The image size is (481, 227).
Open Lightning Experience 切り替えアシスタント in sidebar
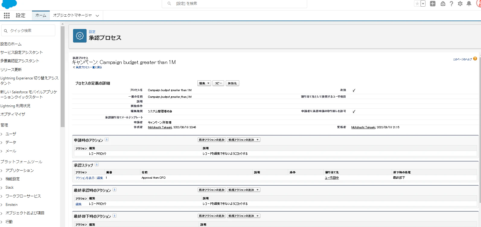point(30,80)
